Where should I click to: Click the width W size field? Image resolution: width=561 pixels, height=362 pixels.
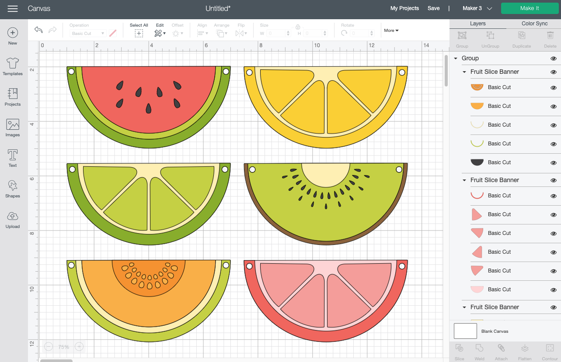point(279,33)
